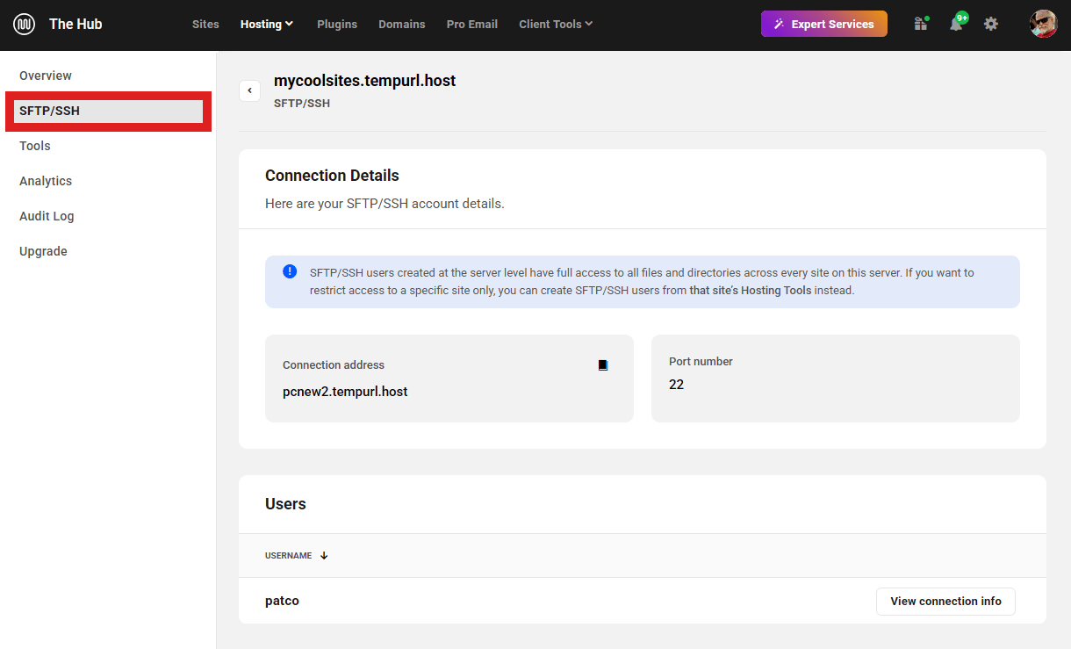Open the settings gear icon
Image resolution: width=1071 pixels, height=649 pixels.
click(991, 25)
